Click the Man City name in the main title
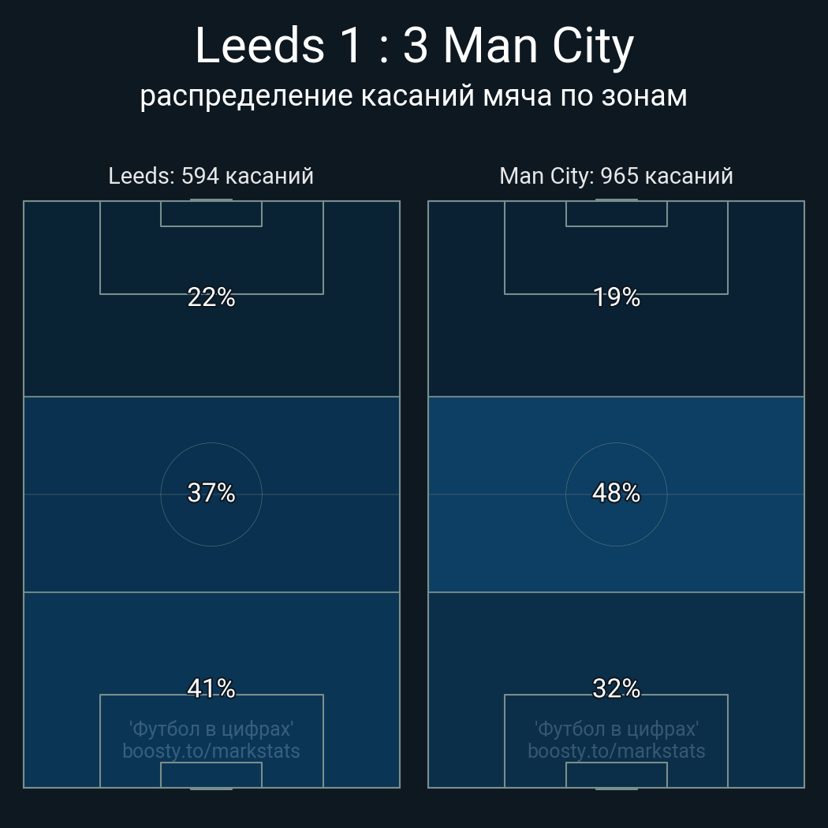 [x=539, y=46]
